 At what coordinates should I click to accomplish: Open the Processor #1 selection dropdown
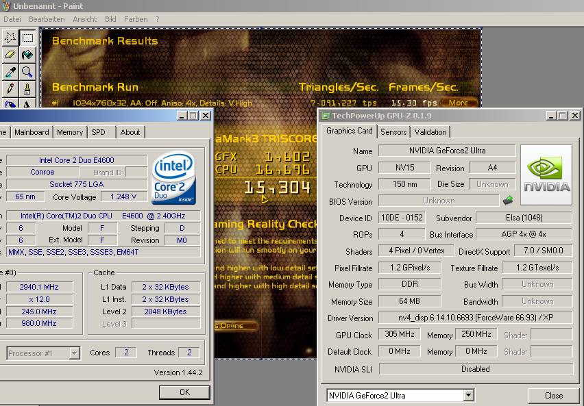click(x=75, y=353)
